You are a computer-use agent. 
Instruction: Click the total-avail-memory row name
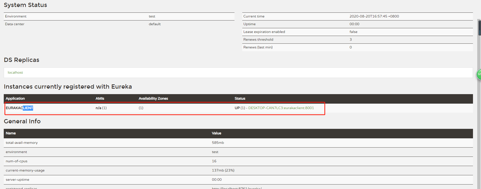pos(22,143)
